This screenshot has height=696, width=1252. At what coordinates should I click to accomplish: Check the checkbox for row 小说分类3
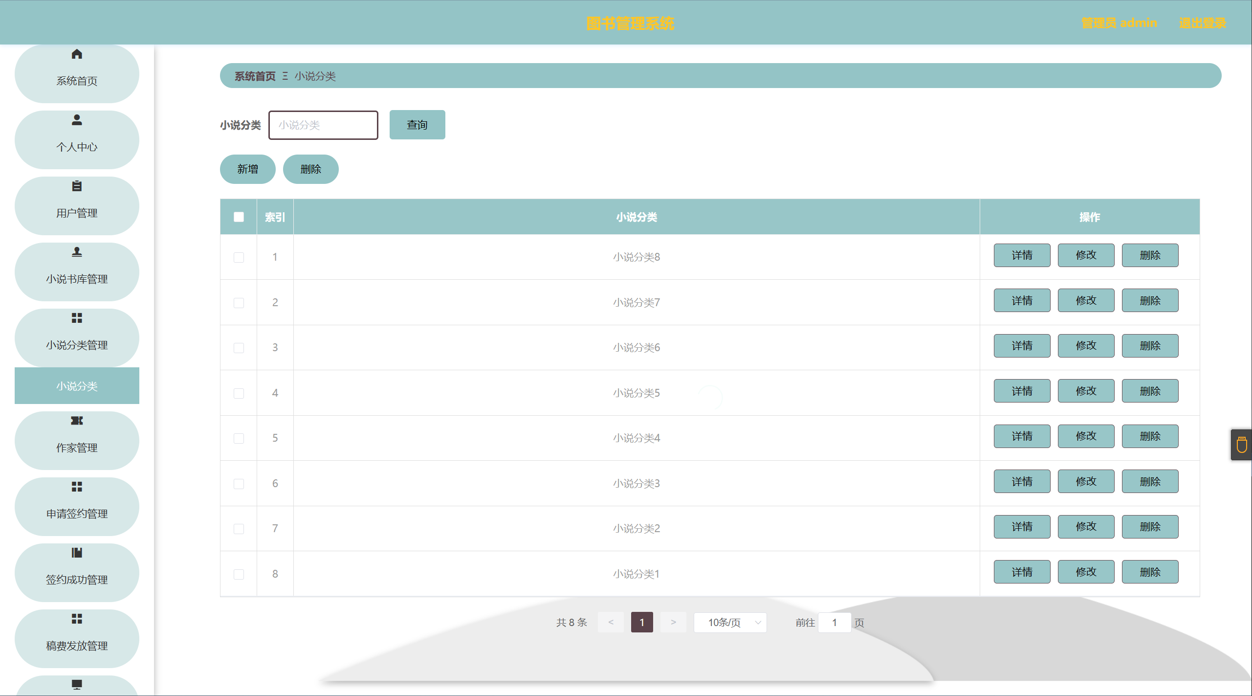(239, 484)
